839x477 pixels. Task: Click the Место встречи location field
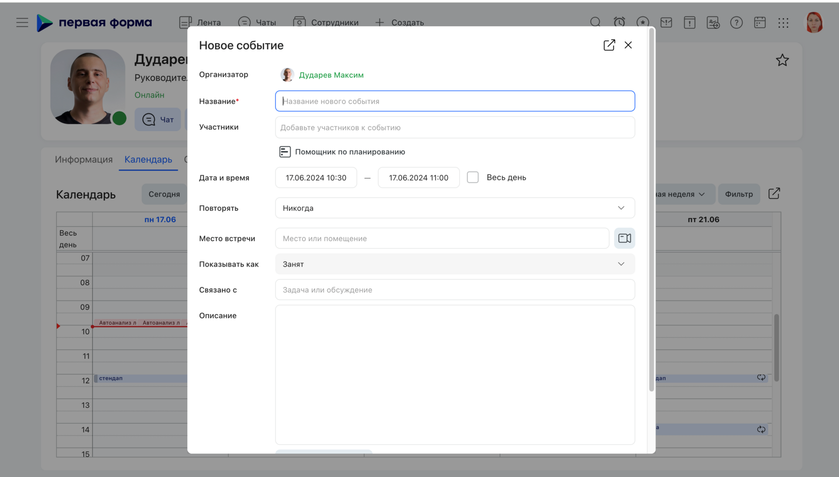442,238
